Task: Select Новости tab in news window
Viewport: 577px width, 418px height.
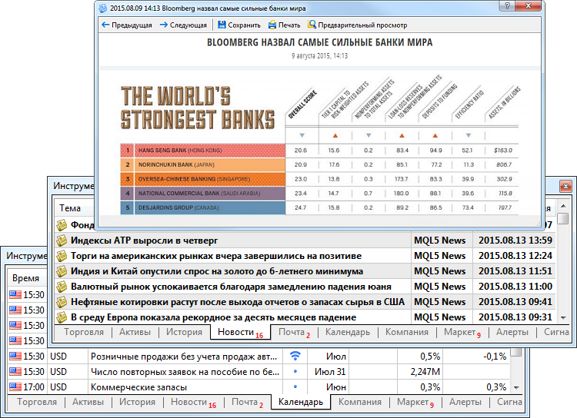Action: point(240,332)
